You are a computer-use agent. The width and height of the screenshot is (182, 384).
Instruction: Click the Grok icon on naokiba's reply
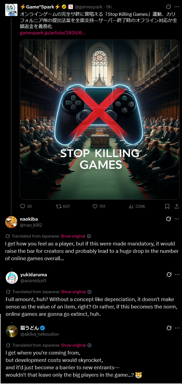(x=169, y=219)
